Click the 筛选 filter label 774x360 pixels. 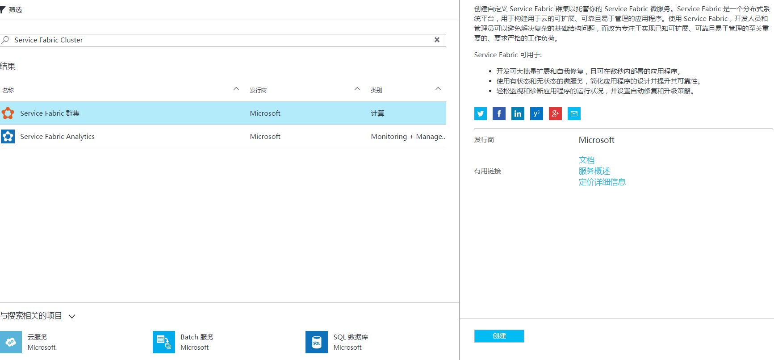click(15, 9)
